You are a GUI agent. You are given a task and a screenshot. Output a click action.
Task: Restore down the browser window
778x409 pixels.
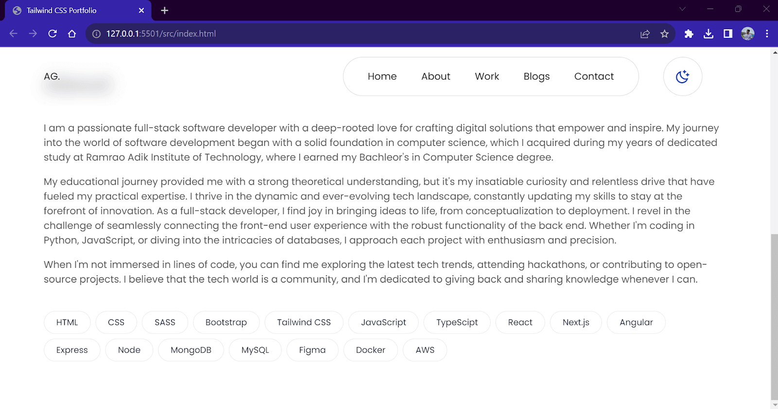point(738,9)
